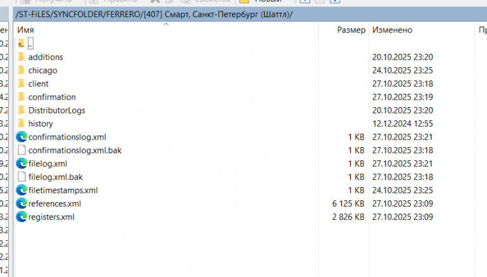Select the file name filelog.xml
The height and width of the screenshot is (277, 487).
coord(48,164)
